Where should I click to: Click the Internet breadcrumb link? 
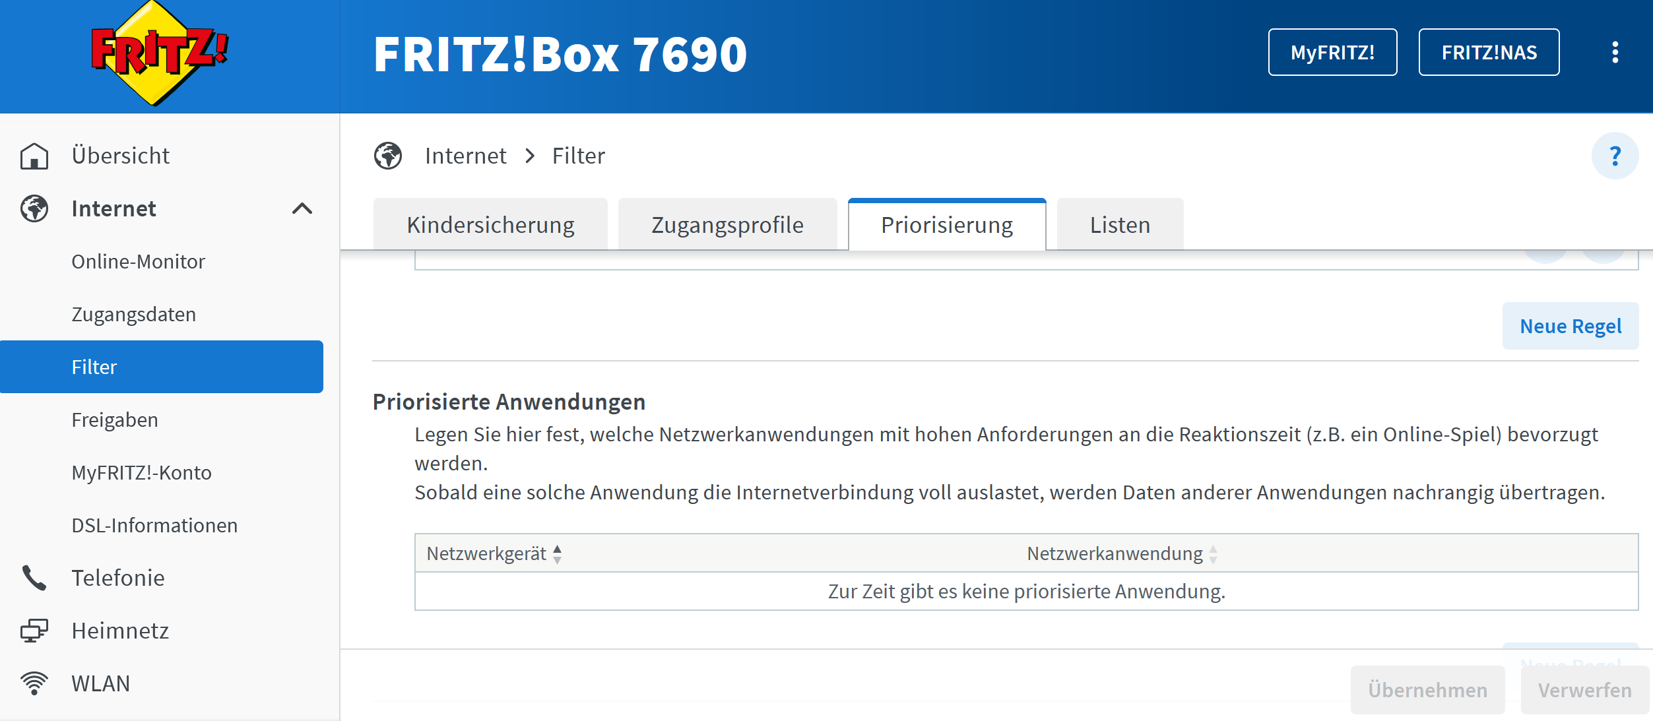click(x=465, y=156)
